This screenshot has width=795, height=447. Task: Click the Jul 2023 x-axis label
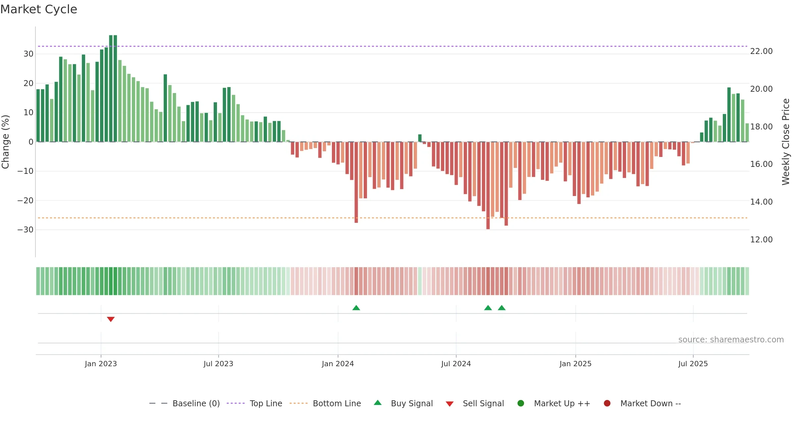[x=218, y=364]
